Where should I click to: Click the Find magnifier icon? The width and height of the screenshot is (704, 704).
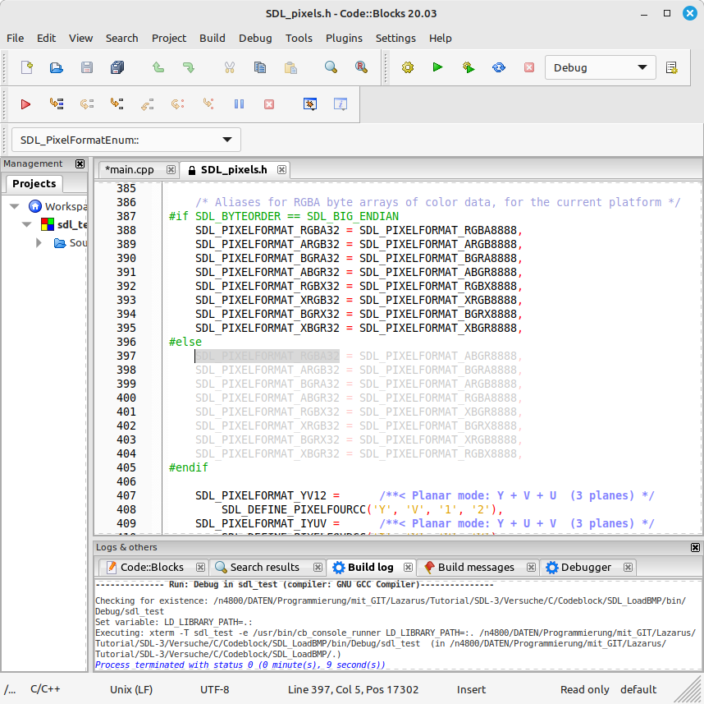click(x=331, y=67)
